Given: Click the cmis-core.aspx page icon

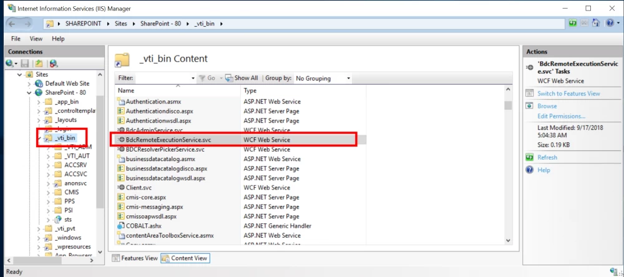Looking at the screenshot, I should [x=121, y=197].
